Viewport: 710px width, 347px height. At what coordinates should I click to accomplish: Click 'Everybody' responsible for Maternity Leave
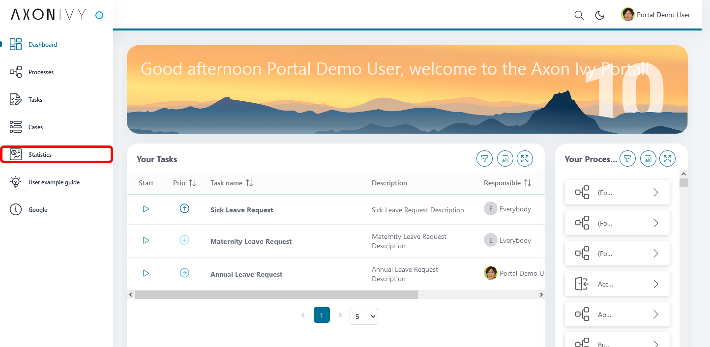[x=515, y=240]
